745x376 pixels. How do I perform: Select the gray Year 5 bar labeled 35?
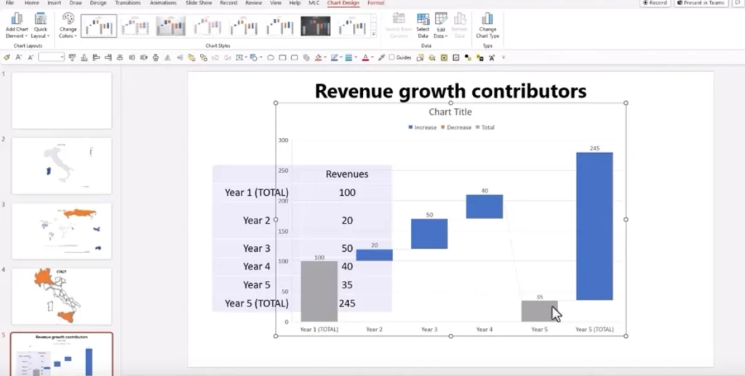(x=539, y=311)
